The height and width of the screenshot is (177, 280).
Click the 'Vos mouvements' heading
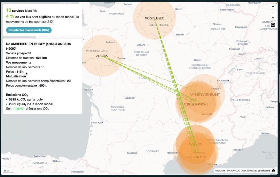(19, 63)
